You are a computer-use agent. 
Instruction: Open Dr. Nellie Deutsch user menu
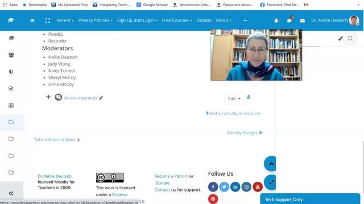pyautogui.click(x=329, y=20)
